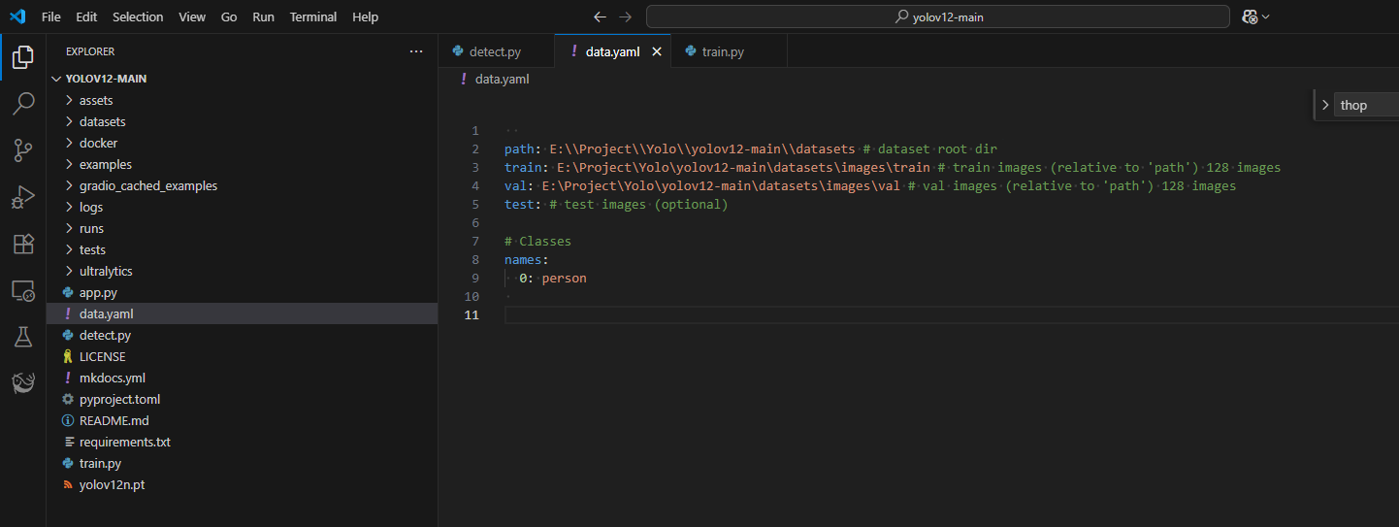
Task: Open README.md in the explorer
Action: (x=242, y=420)
